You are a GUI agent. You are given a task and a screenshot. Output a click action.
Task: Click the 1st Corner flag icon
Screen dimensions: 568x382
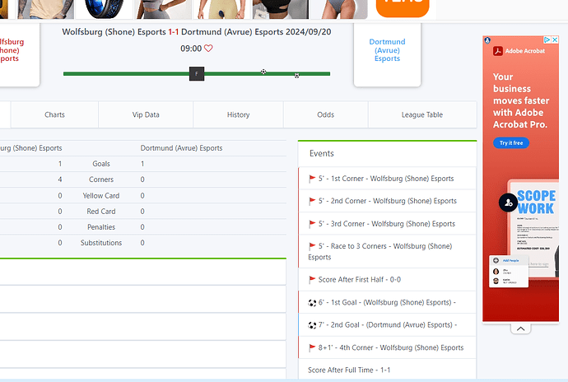tap(312, 179)
